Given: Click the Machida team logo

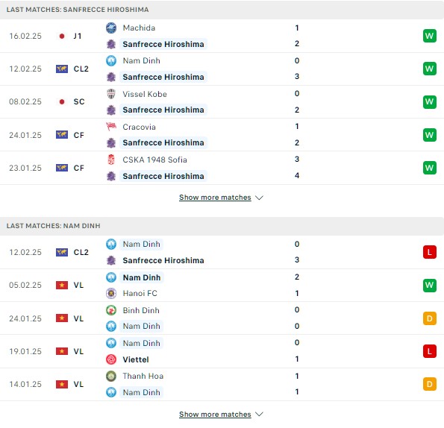Looking at the screenshot, I should click(x=111, y=28).
